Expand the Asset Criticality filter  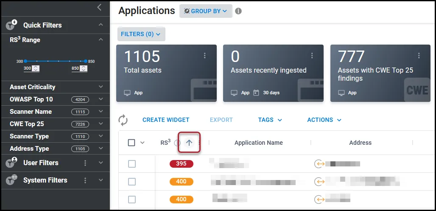click(101, 87)
